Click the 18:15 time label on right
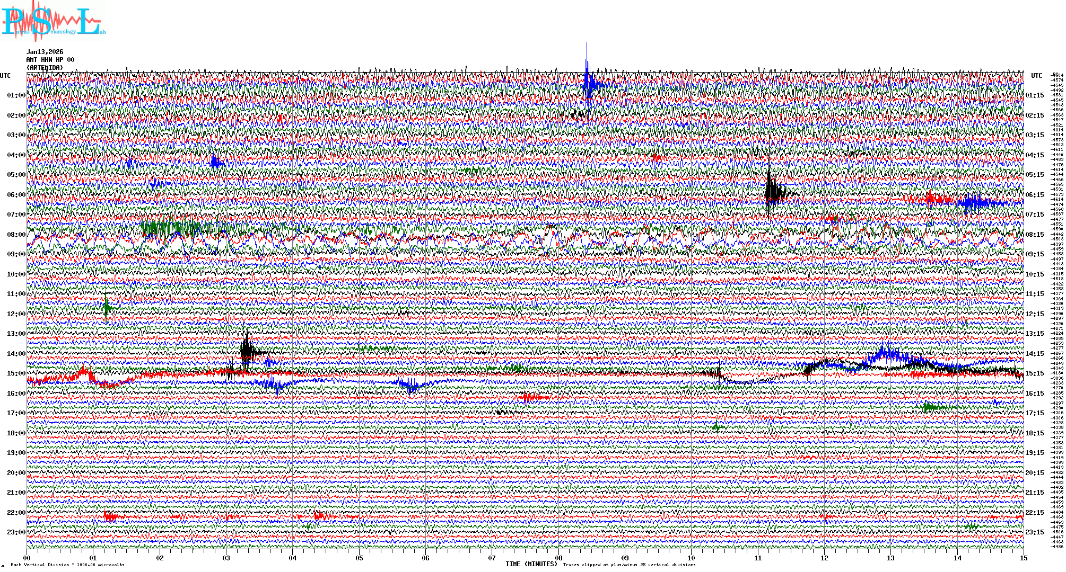The image size is (1066, 572). click(x=1034, y=433)
